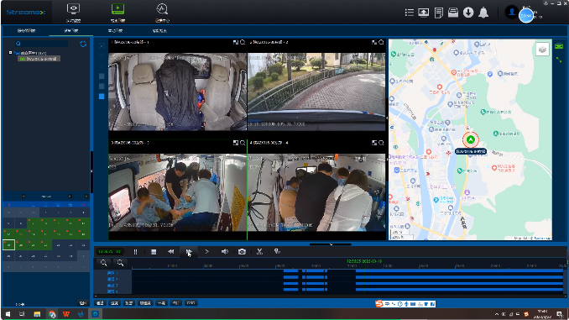The width and height of the screenshot is (569, 320).
Task: Switch to the first sub-tab under header
Action: [27, 30]
